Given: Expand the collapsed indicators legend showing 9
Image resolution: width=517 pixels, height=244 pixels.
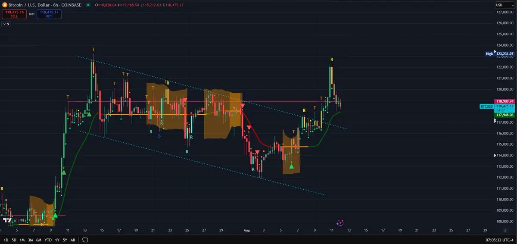Looking at the screenshot, I should (x=6, y=24).
